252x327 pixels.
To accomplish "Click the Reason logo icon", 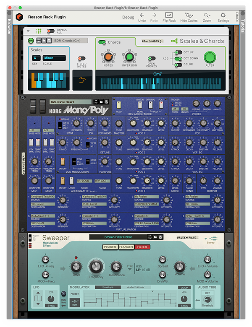I will pos(19,17).
